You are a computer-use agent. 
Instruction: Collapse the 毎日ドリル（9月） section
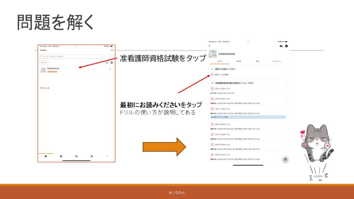212,83
